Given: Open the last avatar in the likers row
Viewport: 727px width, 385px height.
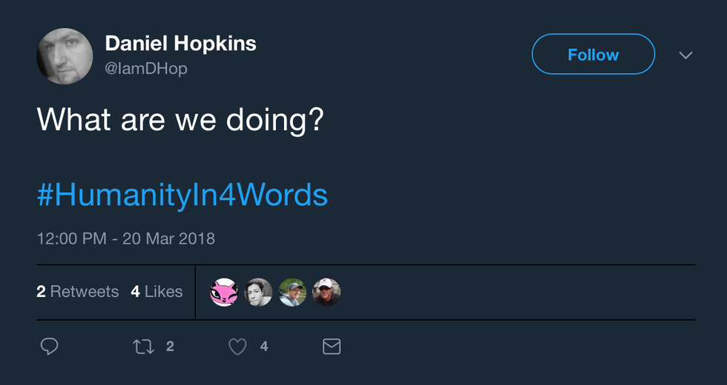Looking at the screenshot, I should [x=326, y=292].
